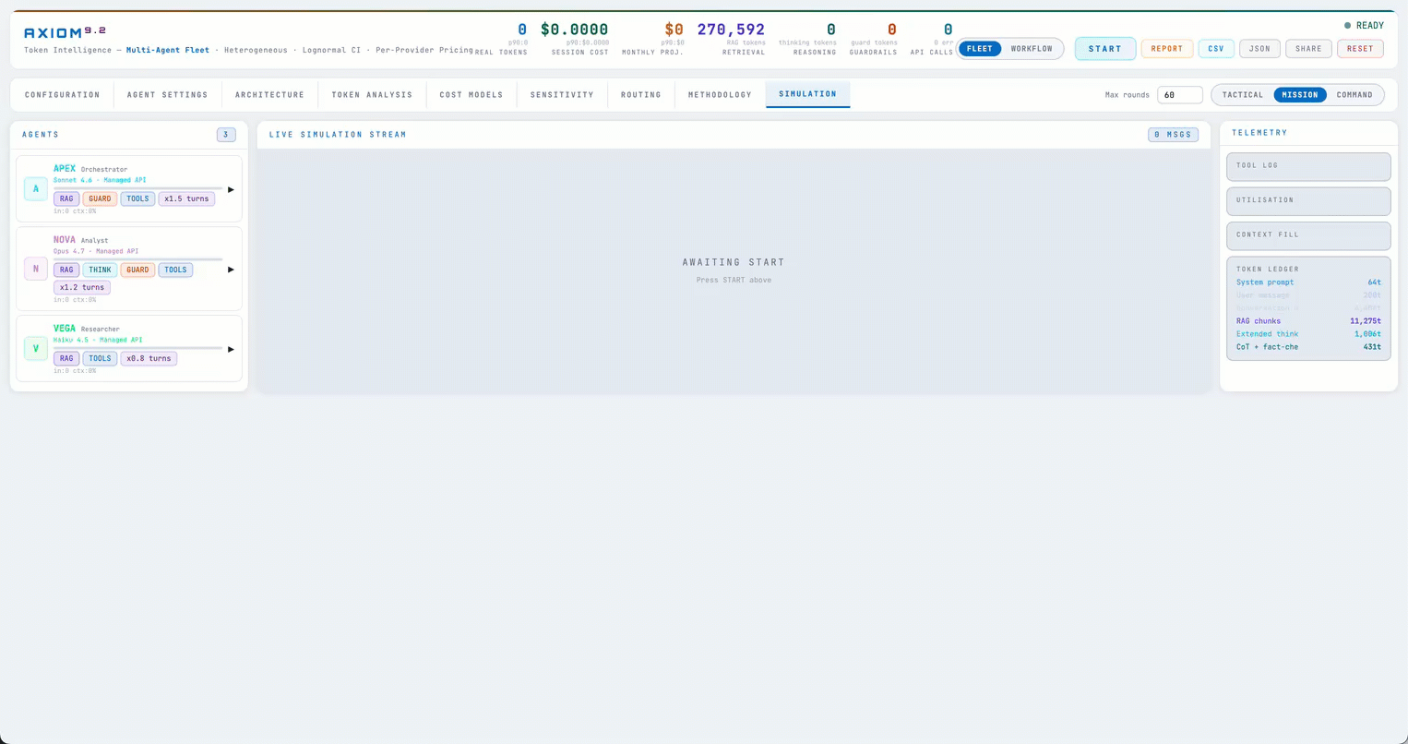Click the NOVA agent avatar icon
1408x744 pixels.
pos(36,269)
